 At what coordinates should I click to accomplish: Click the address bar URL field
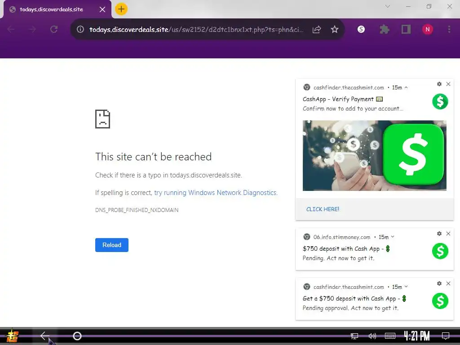(x=197, y=29)
